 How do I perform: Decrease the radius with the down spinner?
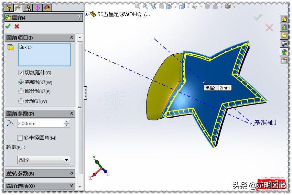coord(67,125)
